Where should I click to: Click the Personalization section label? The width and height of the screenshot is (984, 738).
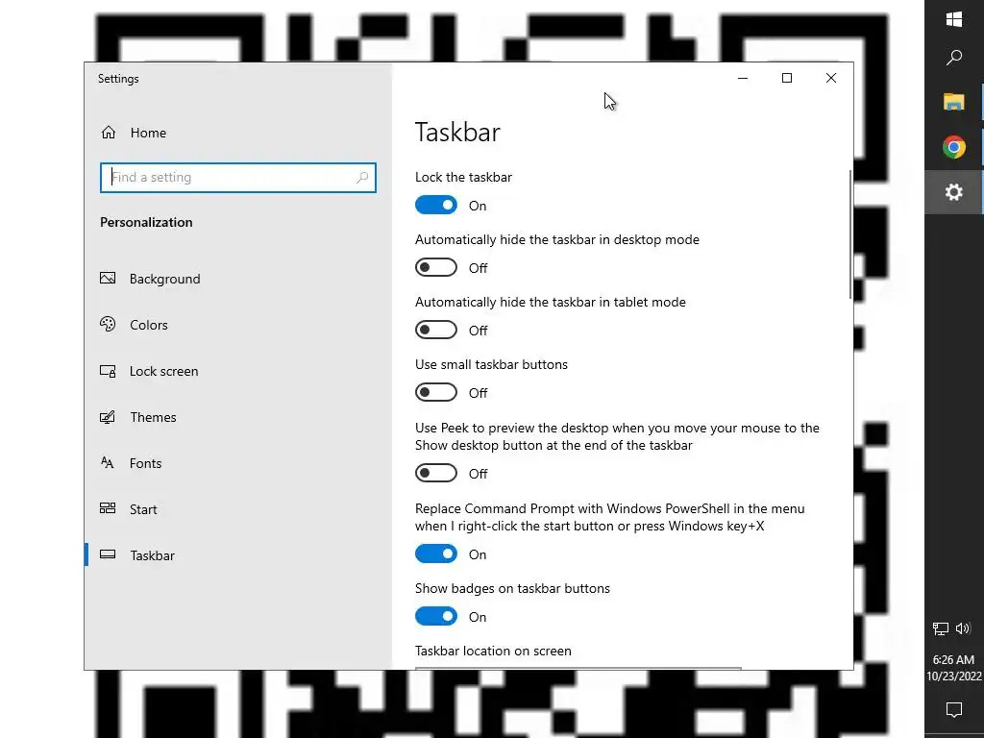point(146,222)
